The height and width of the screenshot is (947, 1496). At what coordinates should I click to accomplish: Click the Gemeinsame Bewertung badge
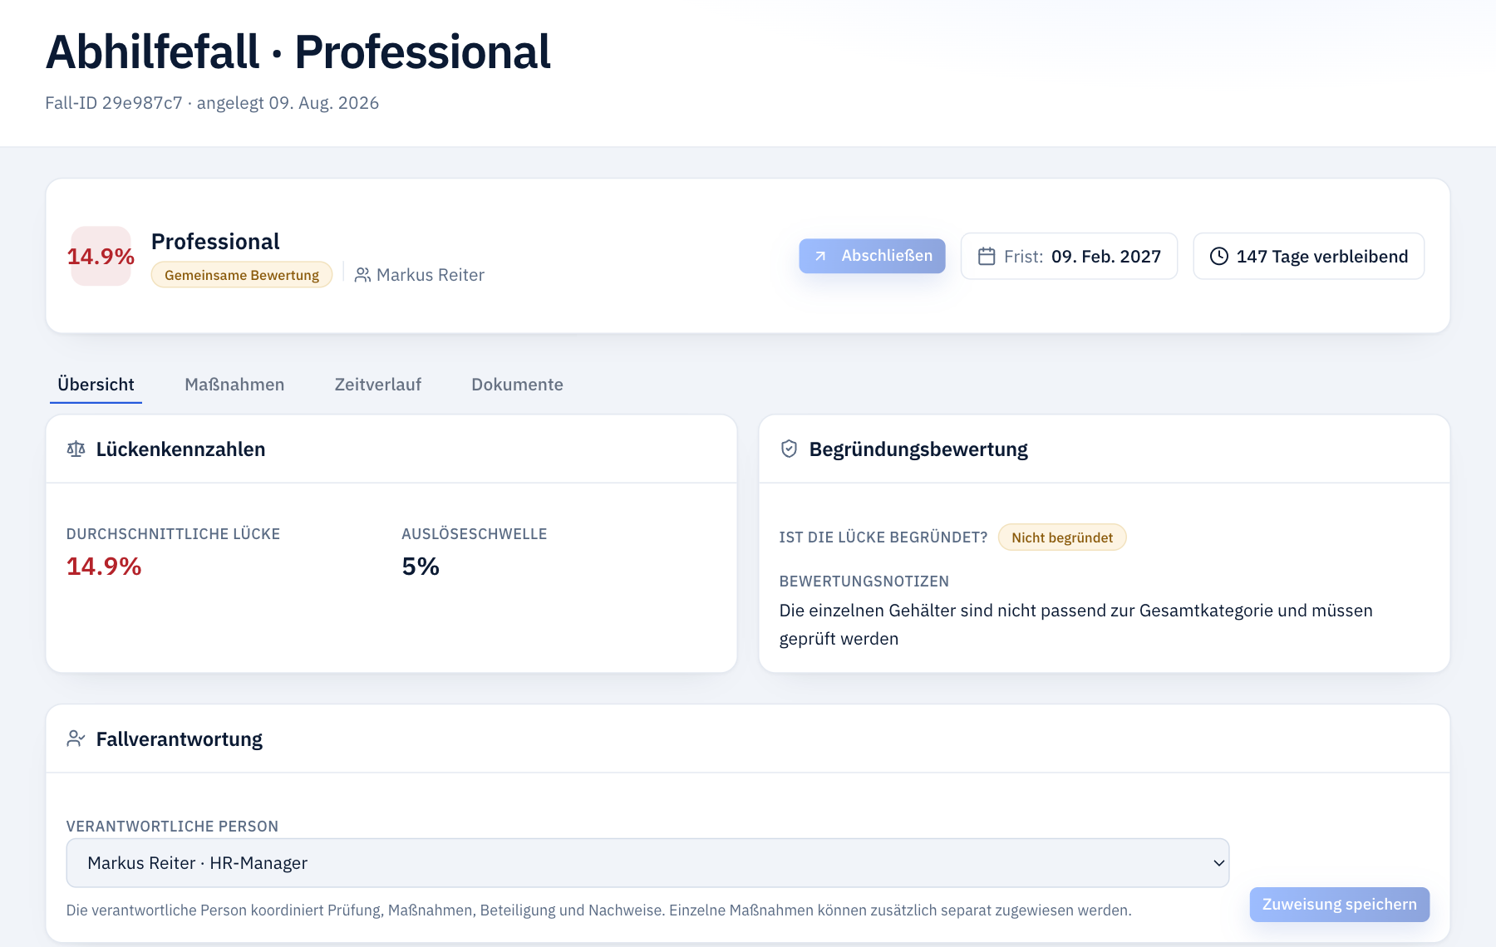click(x=242, y=275)
